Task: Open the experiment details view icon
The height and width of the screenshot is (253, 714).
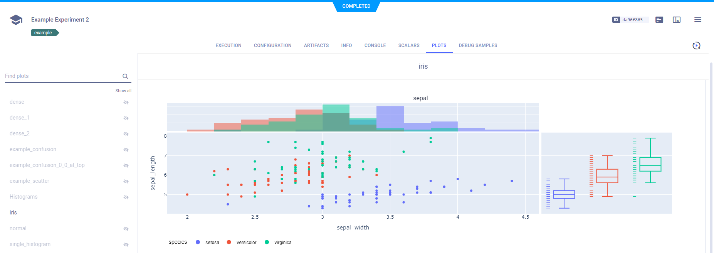Action: point(659,20)
